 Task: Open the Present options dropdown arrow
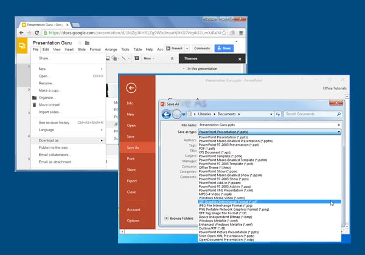click(187, 49)
